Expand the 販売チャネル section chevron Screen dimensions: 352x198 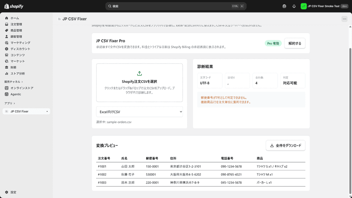(22, 82)
